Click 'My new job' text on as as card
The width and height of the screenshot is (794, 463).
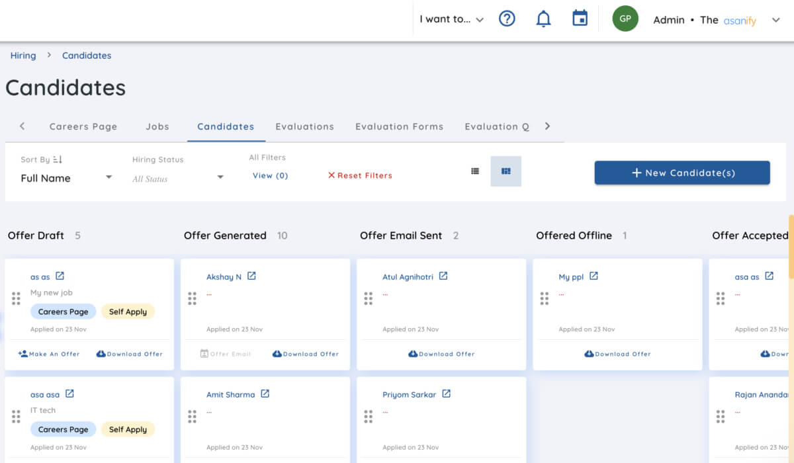pyautogui.click(x=52, y=292)
